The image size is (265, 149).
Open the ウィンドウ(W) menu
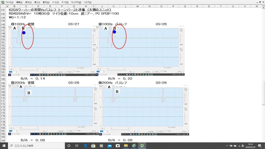76,2
